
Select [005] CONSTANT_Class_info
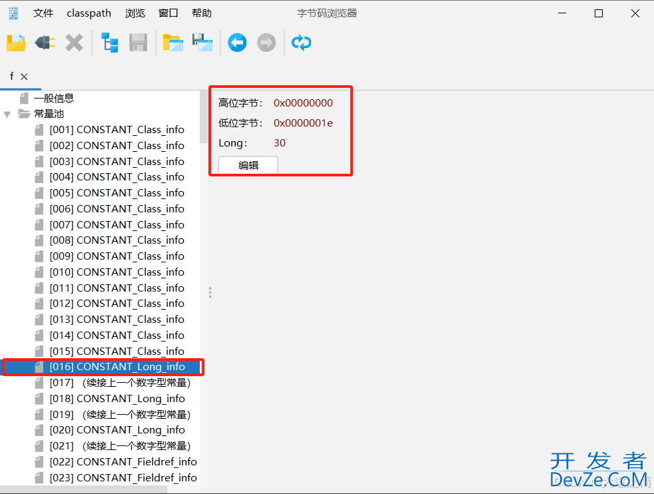point(117,192)
